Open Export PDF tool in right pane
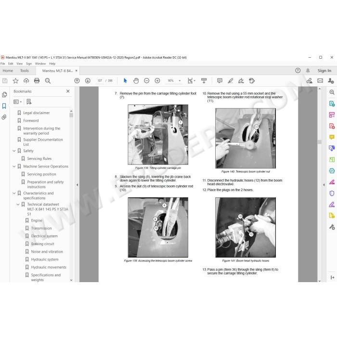This screenshot has height=337, width=337. tap(332, 104)
